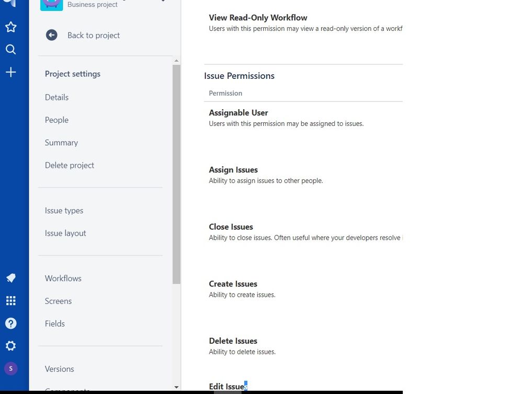
Task: Open Issue types settings
Action: tap(64, 211)
